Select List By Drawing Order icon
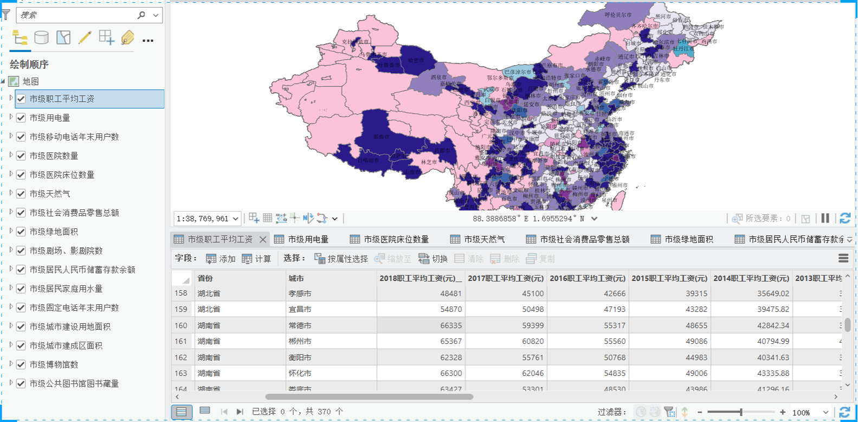 pyautogui.click(x=20, y=38)
